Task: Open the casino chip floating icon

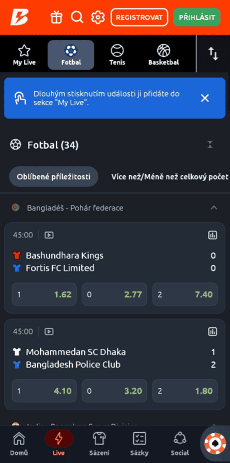Action: (216, 444)
